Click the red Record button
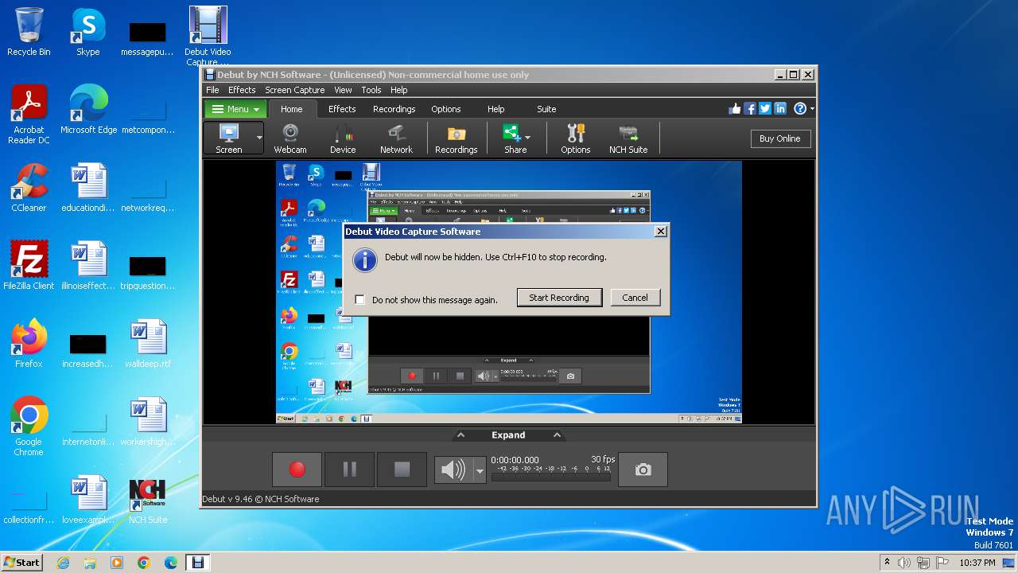The height and width of the screenshot is (573, 1018). pos(297,470)
